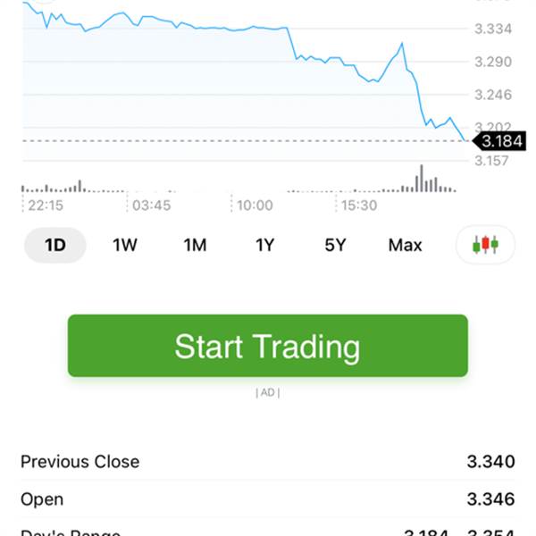Click the Previous Close row
This screenshot has height=536, width=536.
tap(268, 462)
